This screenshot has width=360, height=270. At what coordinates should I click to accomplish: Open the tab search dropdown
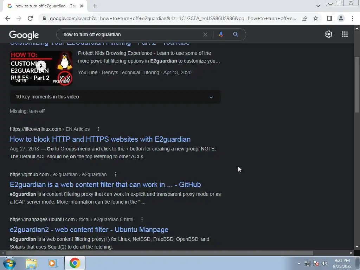[x=318, y=6]
